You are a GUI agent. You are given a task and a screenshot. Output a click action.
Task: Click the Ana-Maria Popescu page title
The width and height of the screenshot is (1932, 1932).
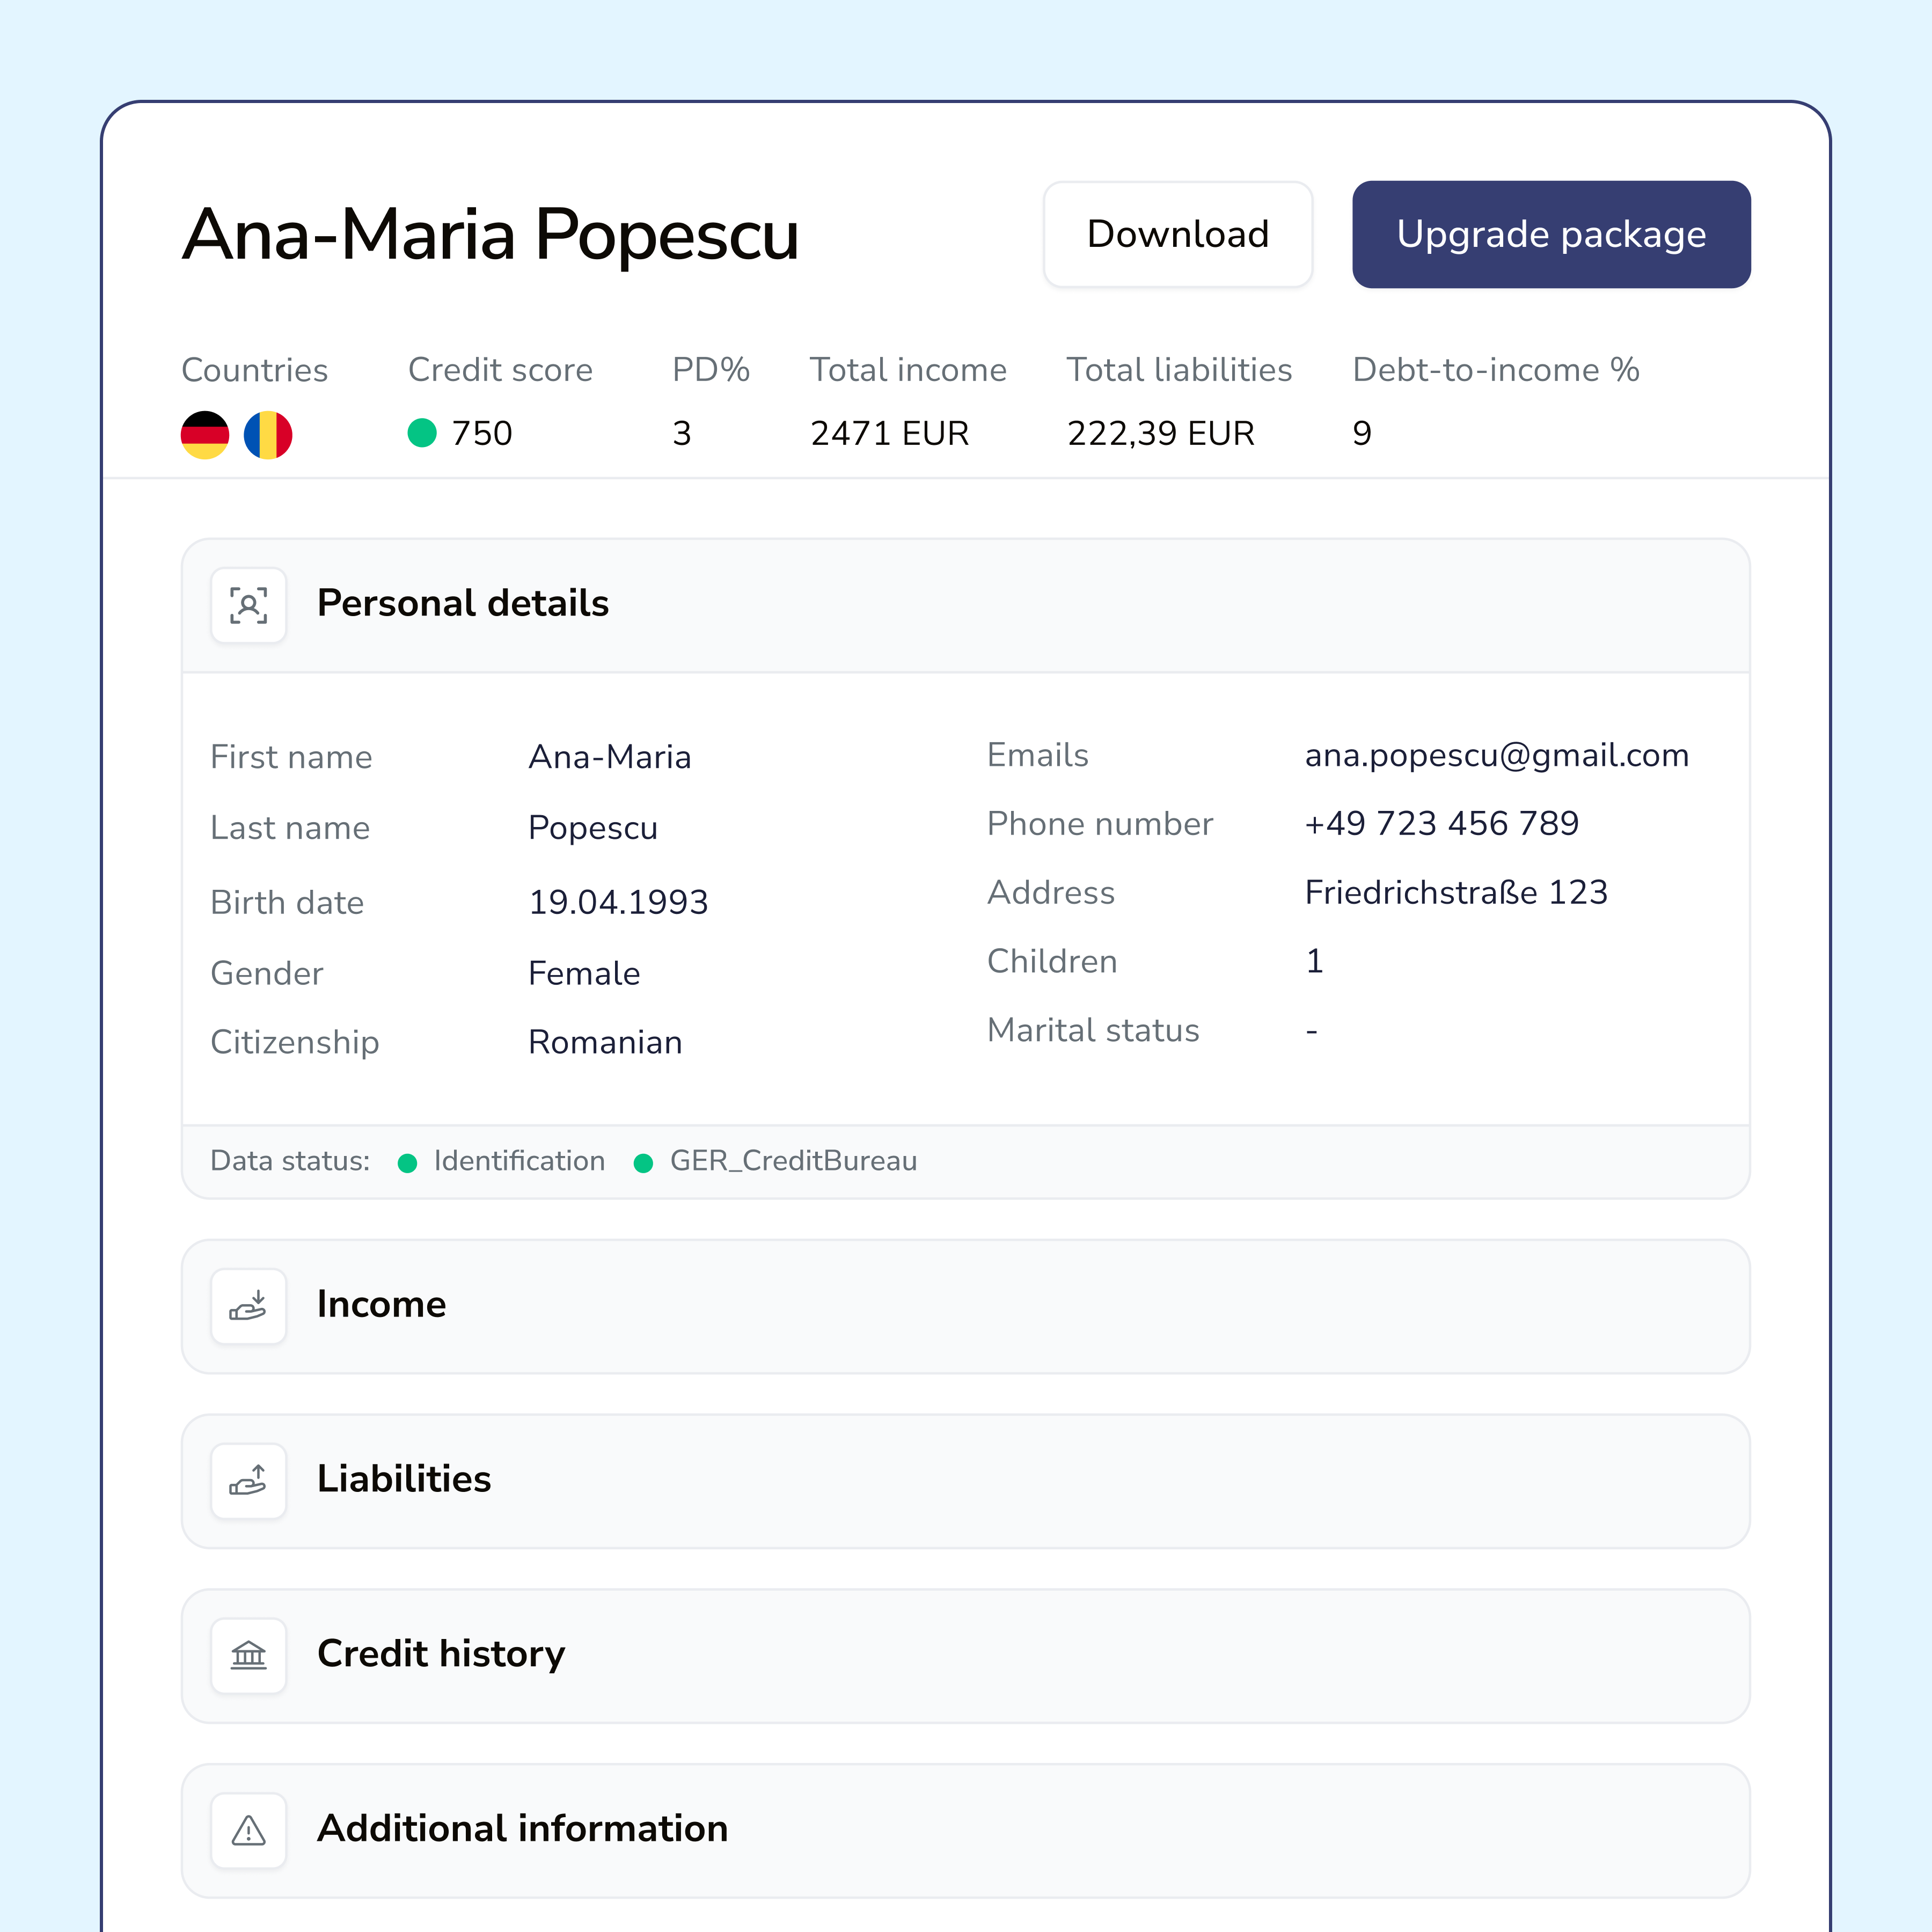[x=490, y=235]
